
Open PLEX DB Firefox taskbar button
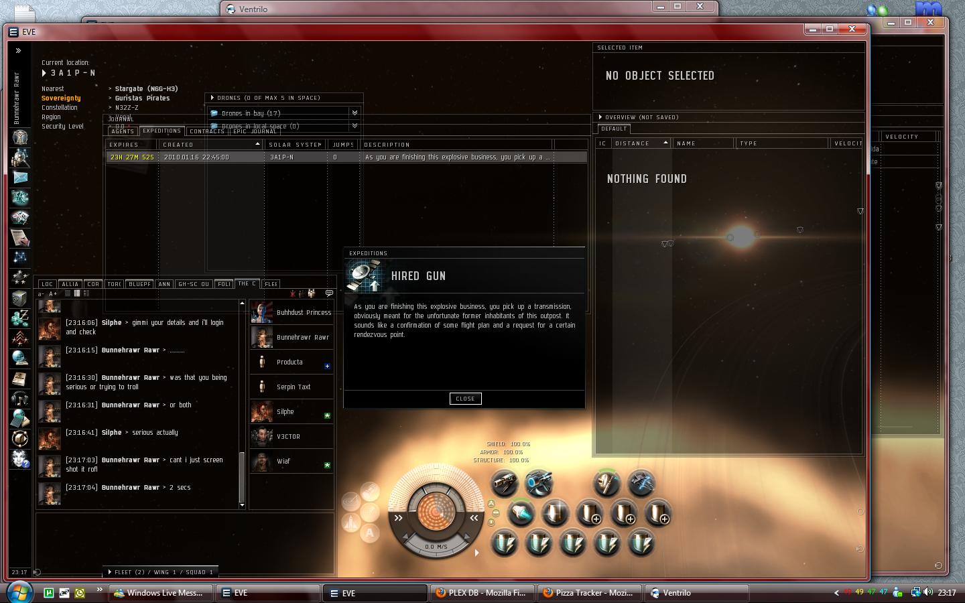pos(482,593)
